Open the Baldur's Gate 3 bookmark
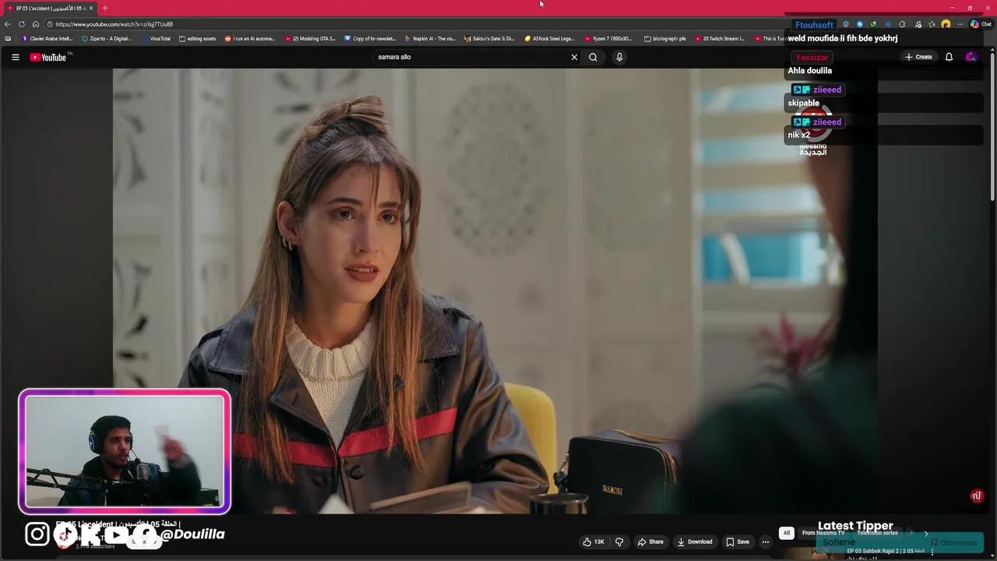997x561 pixels. (489, 38)
